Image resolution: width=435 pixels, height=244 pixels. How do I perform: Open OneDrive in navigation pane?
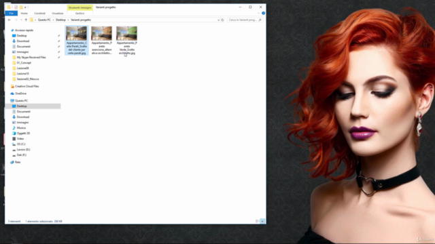tap(20, 94)
